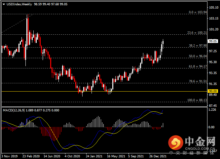Click MACD scale value 0.00

(211, 127)
